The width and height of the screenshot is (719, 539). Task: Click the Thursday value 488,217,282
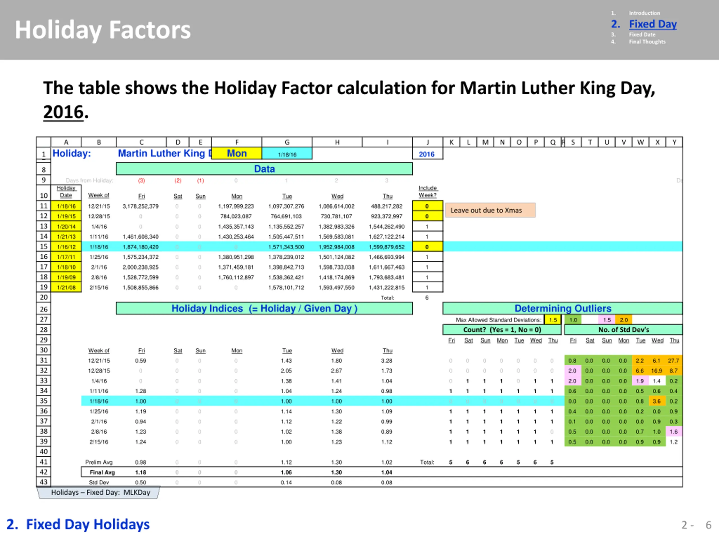click(387, 206)
